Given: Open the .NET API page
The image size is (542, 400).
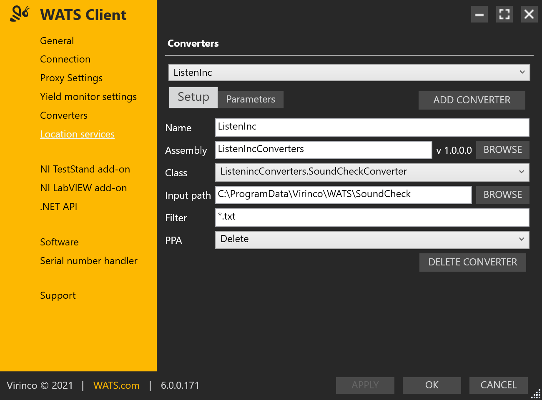Looking at the screenshot, I should click(x=58, y=207).
